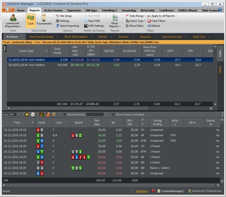Open LeakBuster tab
The height and width of the screenshot is (197, 226).
coord(167,10)
